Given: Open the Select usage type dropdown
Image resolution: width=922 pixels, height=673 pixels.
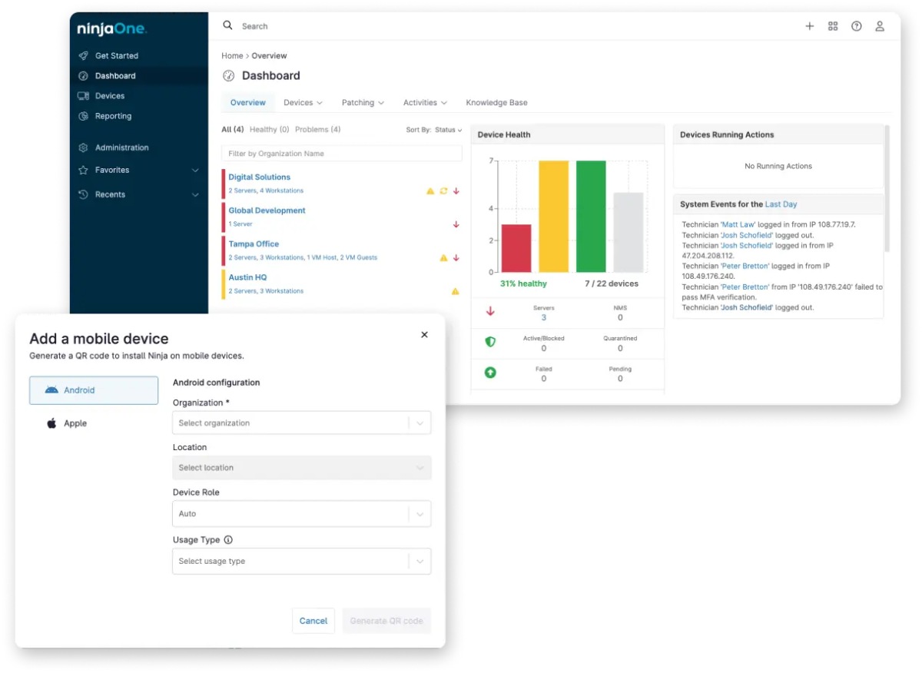Looking at the screenshot, I should (302, 562).
